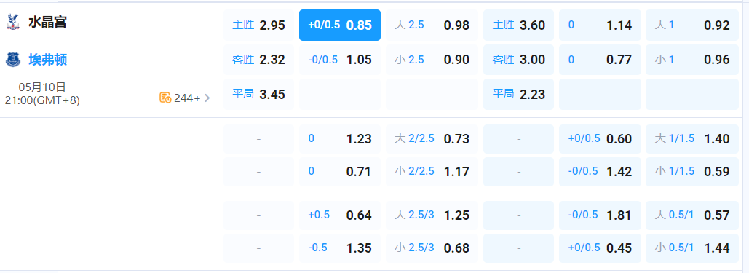The width and height of the screenshot is (749, 273).
Task: Click the orange coin icon beside 244+
Action: tap(165, 98)
